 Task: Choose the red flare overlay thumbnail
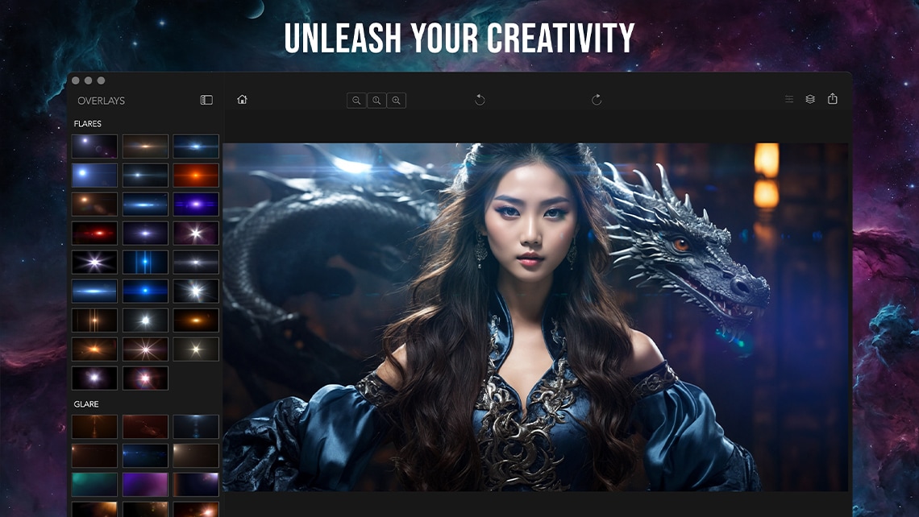(94, 233)
